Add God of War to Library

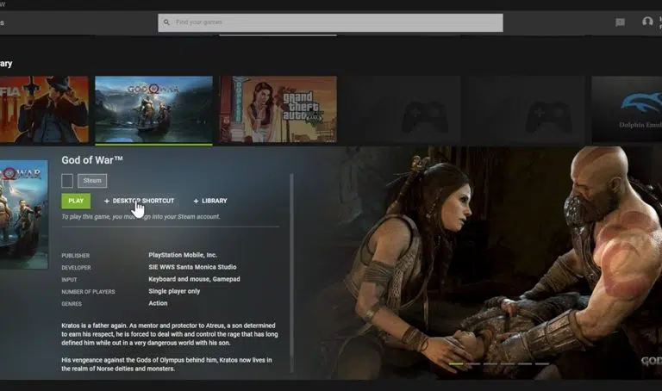pyautogui.click(x=214, y=201)
